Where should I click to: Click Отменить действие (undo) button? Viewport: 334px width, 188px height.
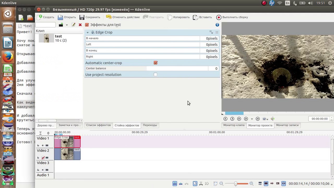pos(123,17)
